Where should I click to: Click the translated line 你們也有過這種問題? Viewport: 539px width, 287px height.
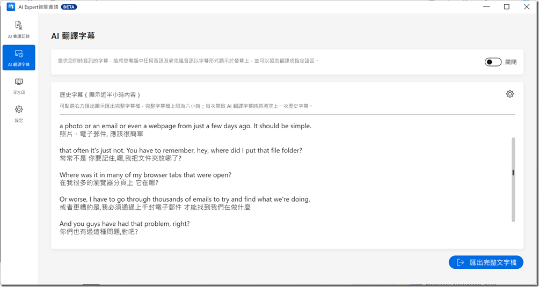tap(99, 232)
